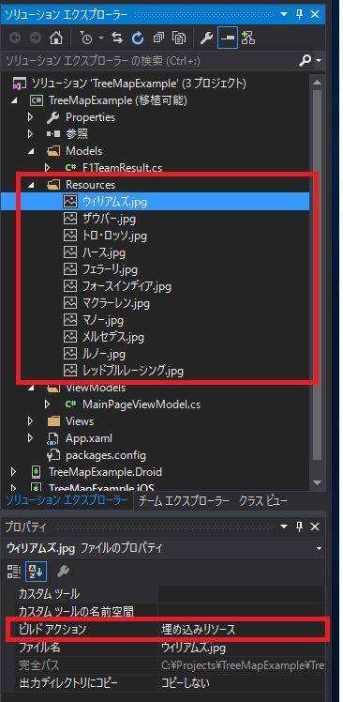
Task: Select レッドブルレーシング.jpg file
Action: [x=133, y=371]
